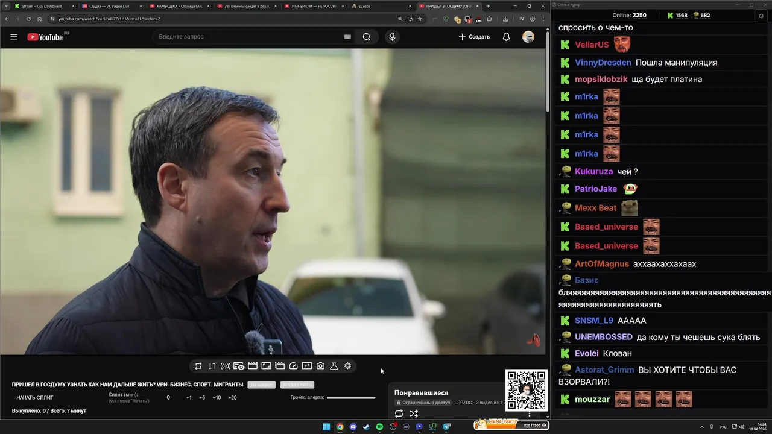This screenshot has width=772, height=434.
Task: Click the loop icon in player toolbar
Action: coord(198,366)
